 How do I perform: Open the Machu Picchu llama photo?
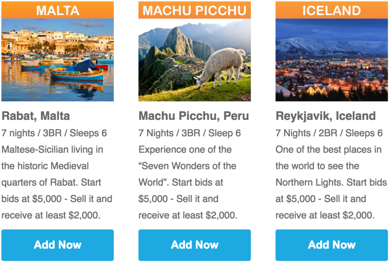coord(195,60)
